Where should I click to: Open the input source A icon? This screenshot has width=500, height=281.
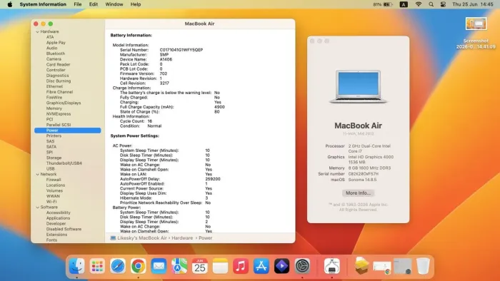pos(404,4)
